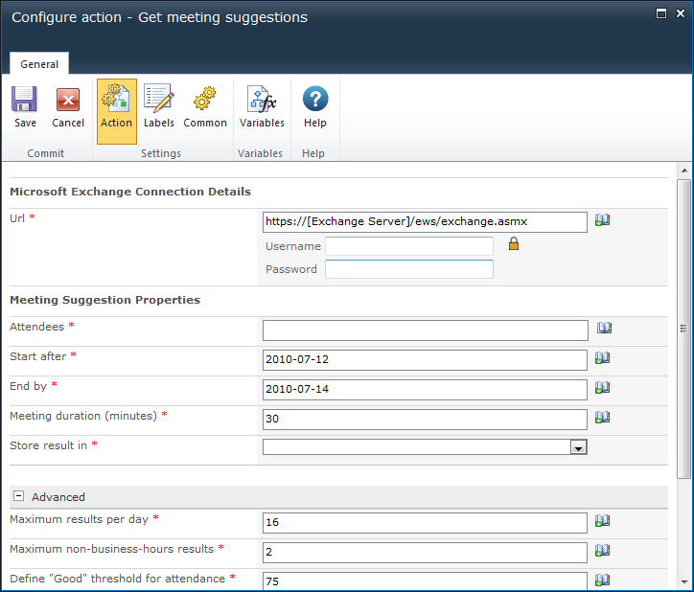The image size is (694, 592).
Task: Insert reference for Start after field
Action: (x=602, y=358)
